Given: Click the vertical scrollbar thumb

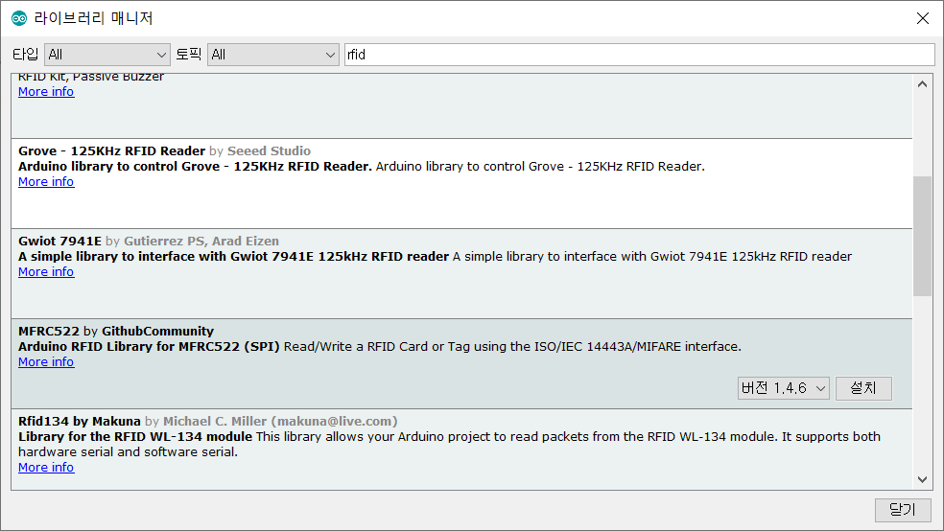Looking at the screenshot, I should 922,237.
